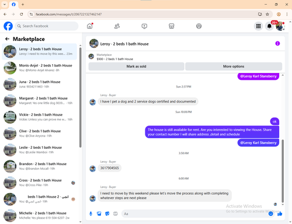Click the More options button
Viewport: 292px width, 224px height.
tap(234, 66)
